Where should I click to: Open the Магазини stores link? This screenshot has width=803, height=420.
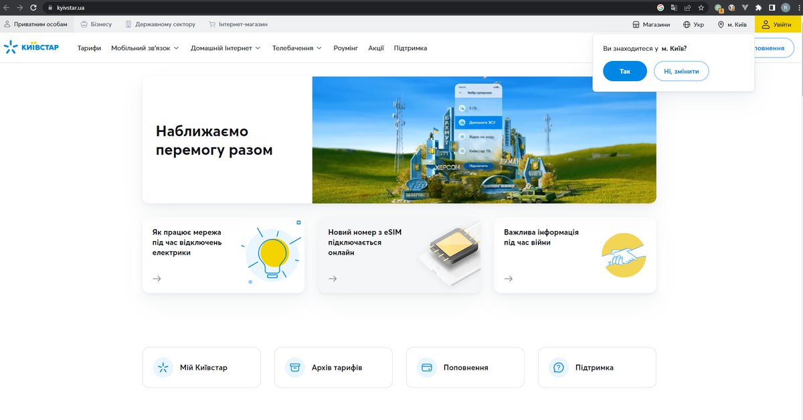coord(651,24)
